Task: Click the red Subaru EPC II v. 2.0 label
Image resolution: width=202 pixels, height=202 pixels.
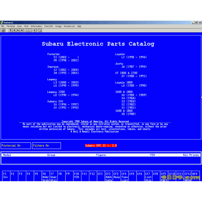Action: click(101, 146)
